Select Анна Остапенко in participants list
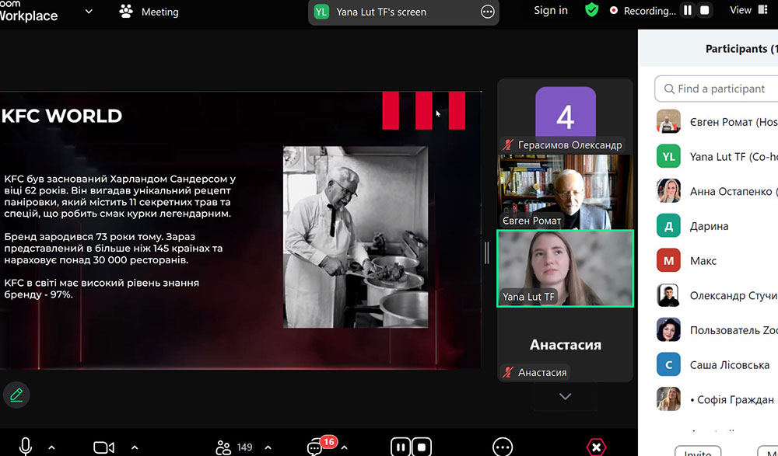The height and width of the screenshot is (456, 778). point(716,191)
